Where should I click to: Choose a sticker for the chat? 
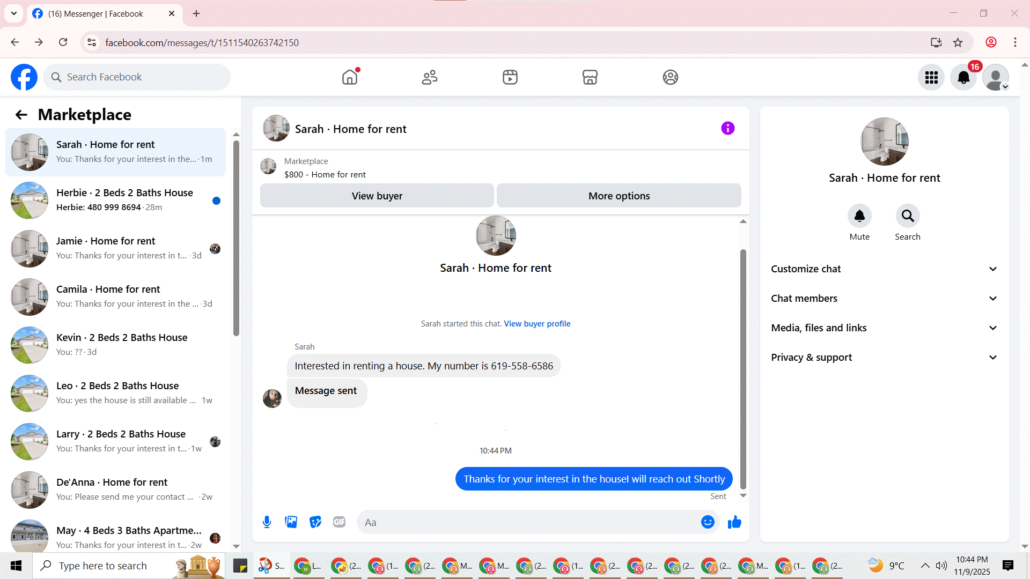point(315,522)
